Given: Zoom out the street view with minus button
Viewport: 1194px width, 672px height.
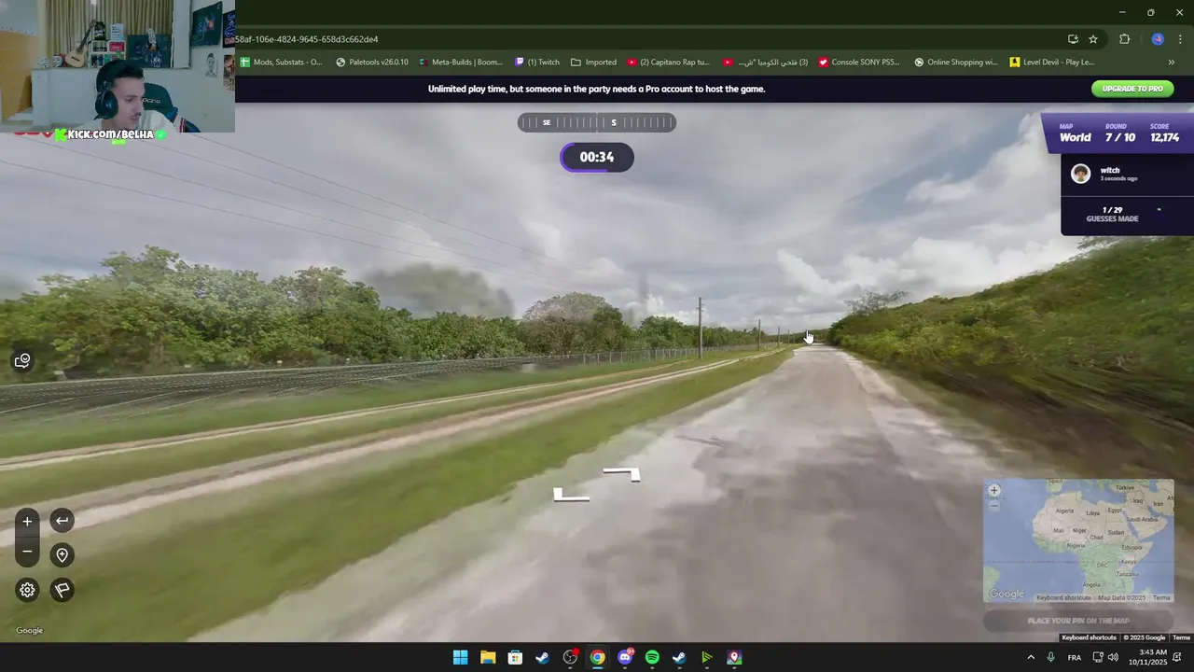Looking at the screenshot, I should (x=27, y=552).
